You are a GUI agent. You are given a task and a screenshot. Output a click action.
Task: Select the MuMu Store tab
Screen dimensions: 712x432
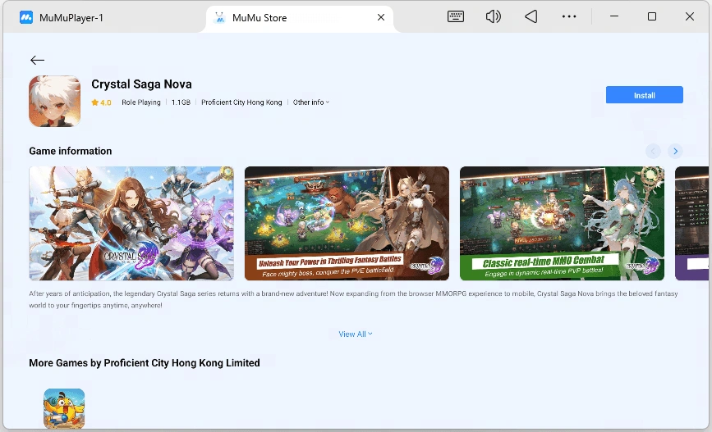click(x=300, y=18)
